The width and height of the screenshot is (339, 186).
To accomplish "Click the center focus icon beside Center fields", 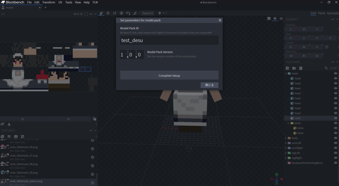I will pyautogui.click(x=327, y=47).
